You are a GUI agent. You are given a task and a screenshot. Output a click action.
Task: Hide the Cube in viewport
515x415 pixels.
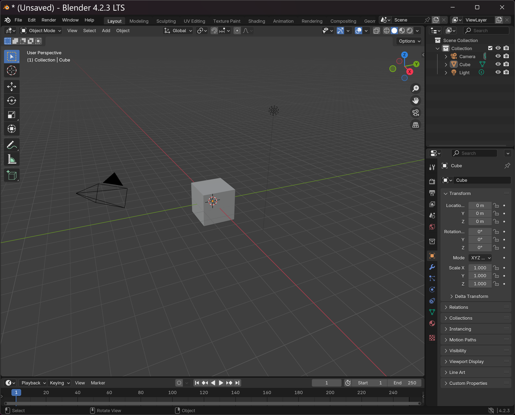498,64
